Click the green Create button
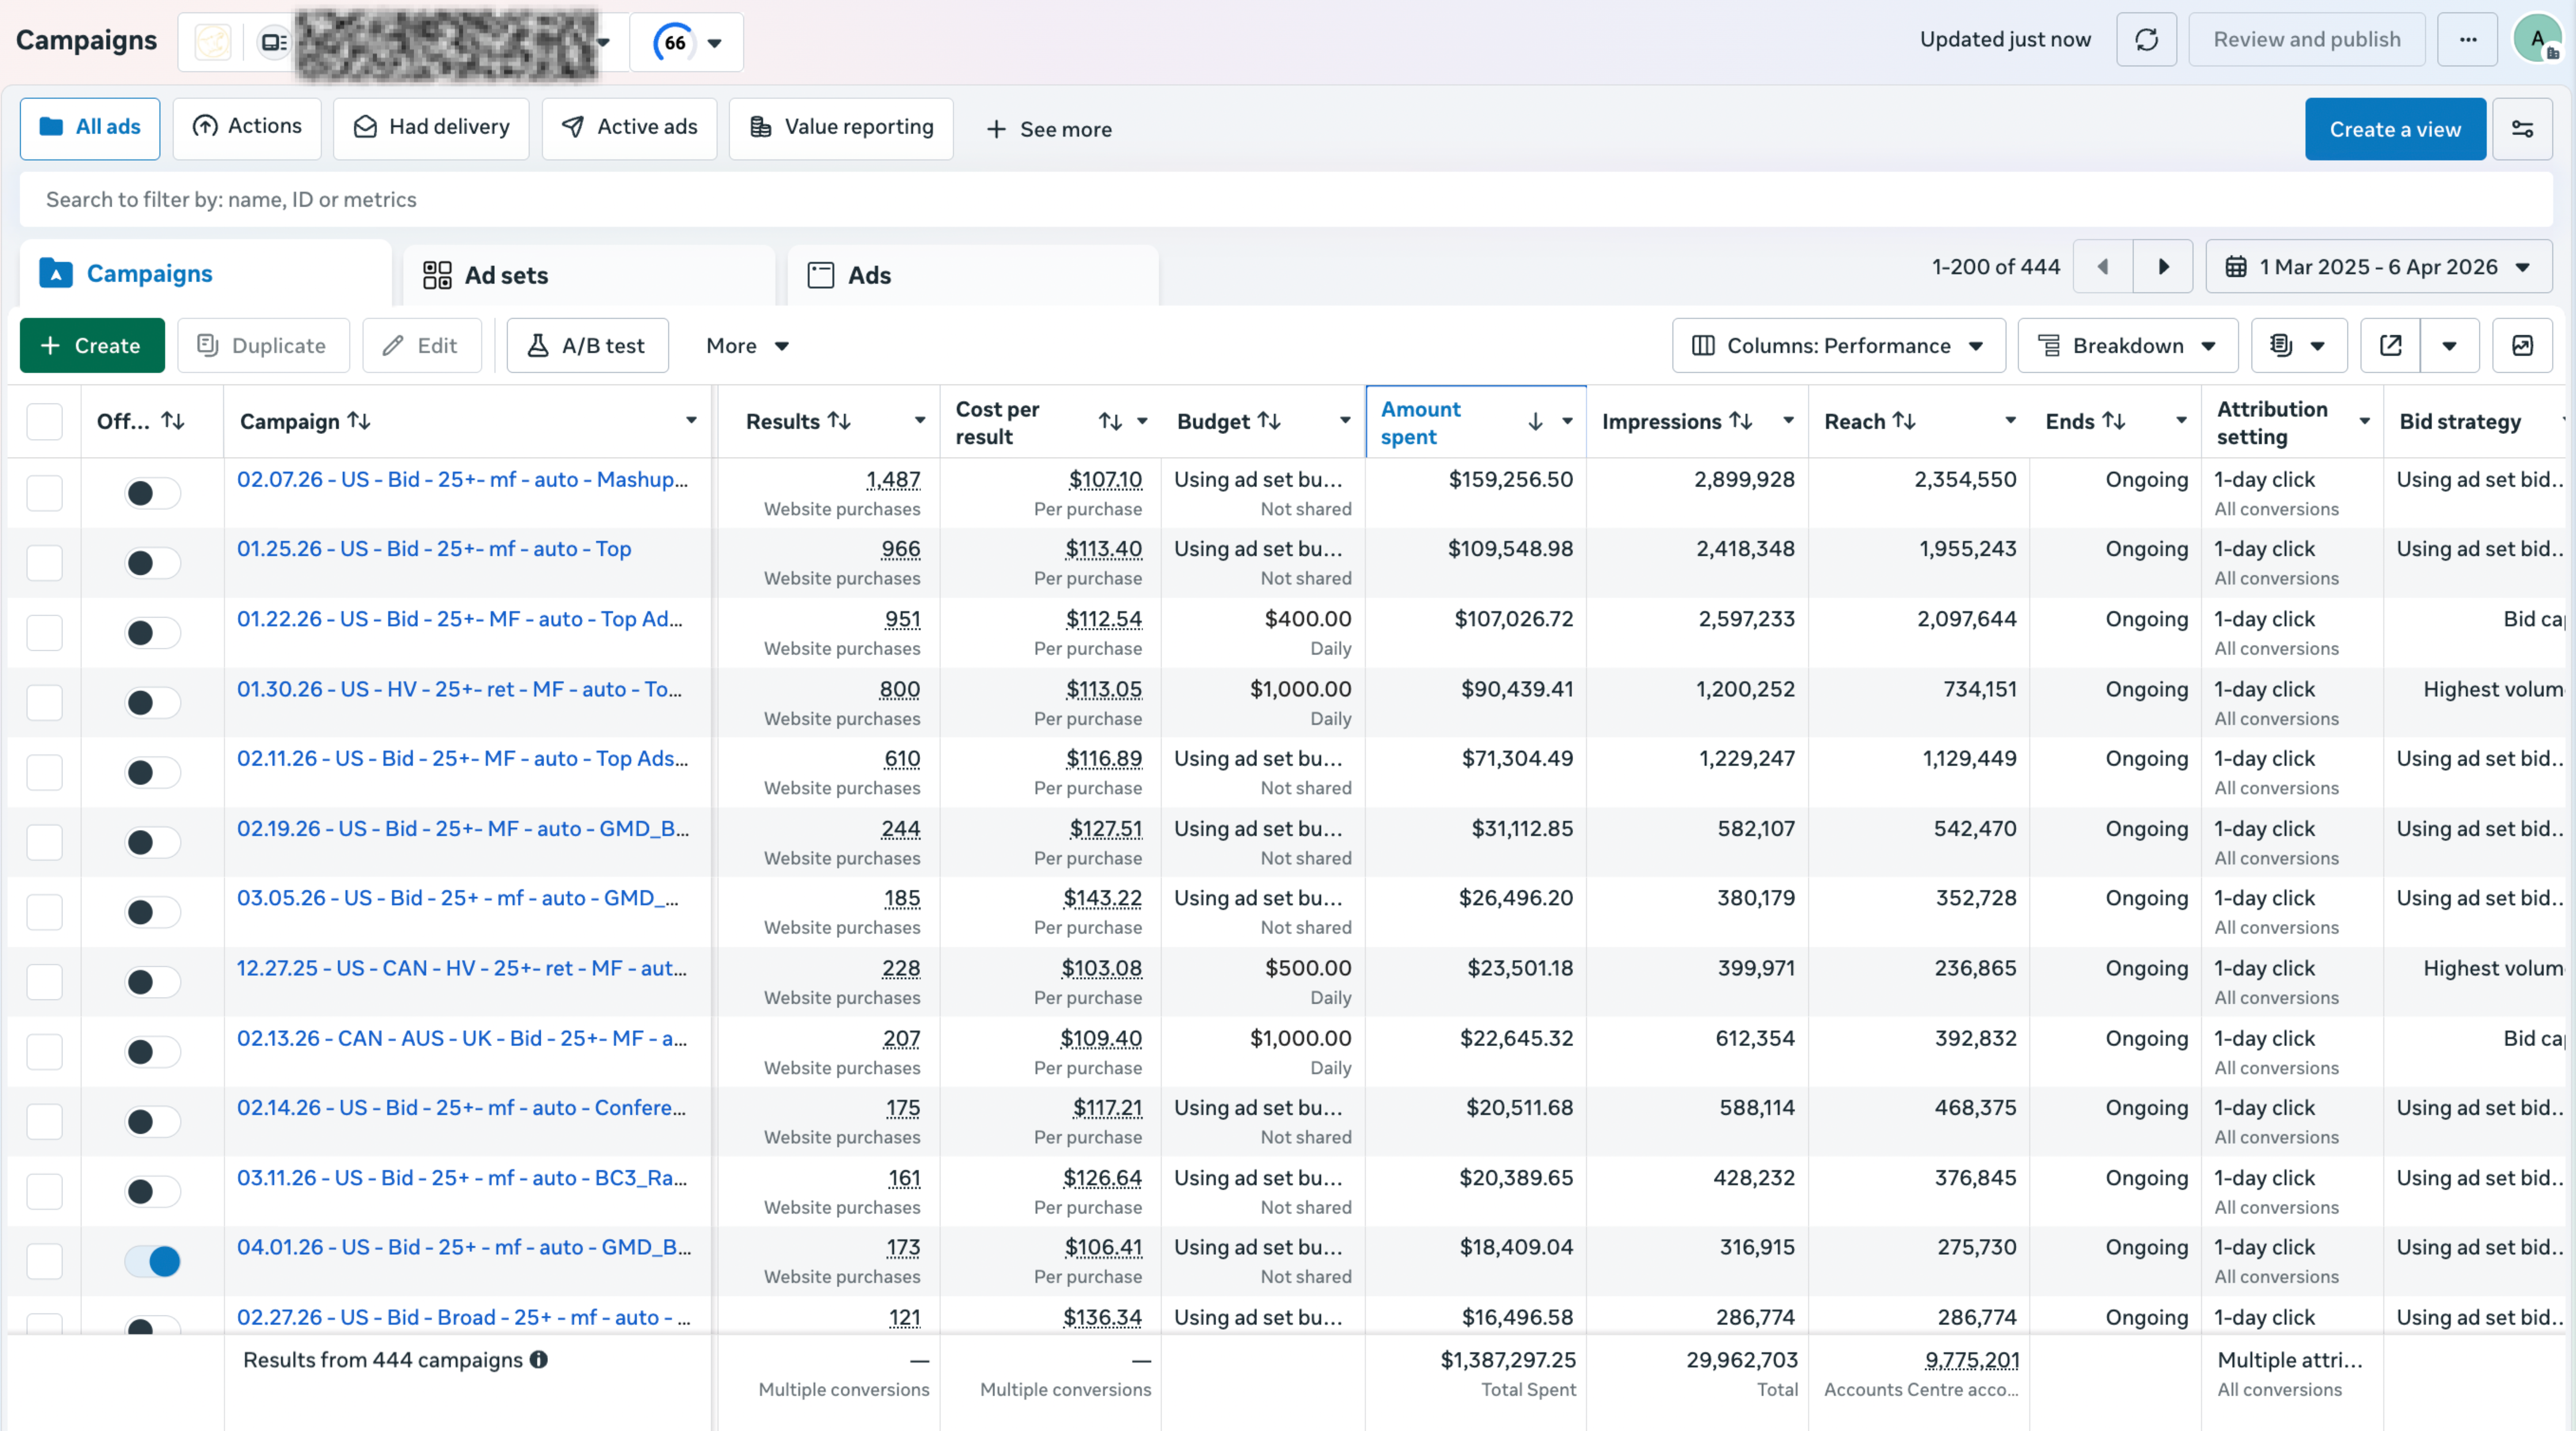Screen dimensions: 2576x1431 (92, 346)
